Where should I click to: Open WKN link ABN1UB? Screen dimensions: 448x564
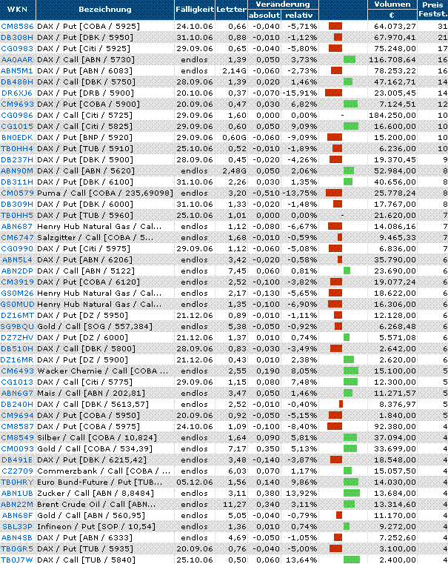(x=17, y=493)
